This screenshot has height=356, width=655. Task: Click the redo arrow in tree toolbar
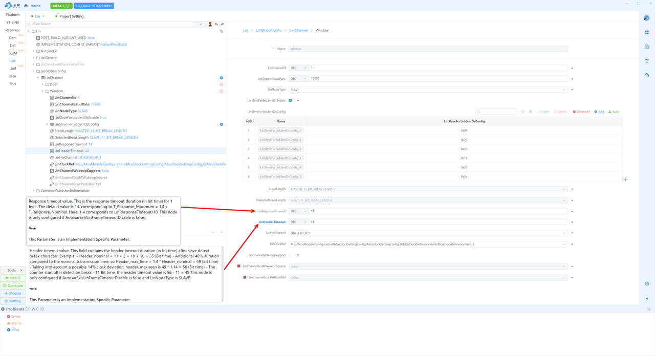click(x=222, y=24)
